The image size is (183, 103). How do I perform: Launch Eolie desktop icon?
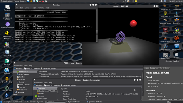coord(7,96)
